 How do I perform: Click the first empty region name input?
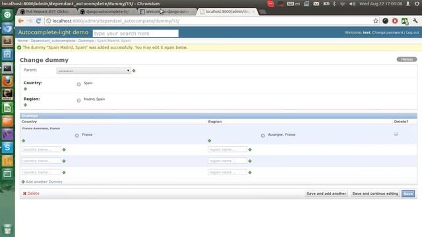pos(227,149)
